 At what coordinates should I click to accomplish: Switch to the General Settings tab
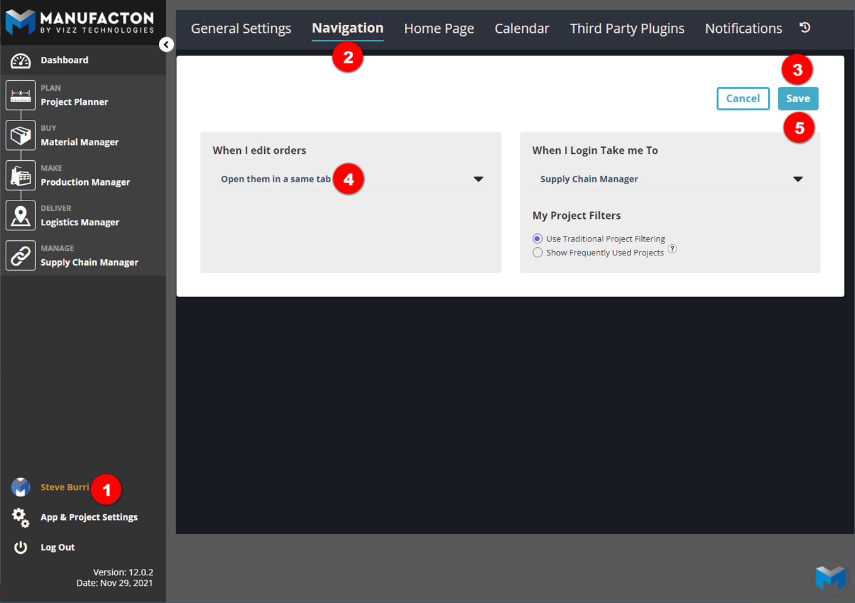(241, 28)
